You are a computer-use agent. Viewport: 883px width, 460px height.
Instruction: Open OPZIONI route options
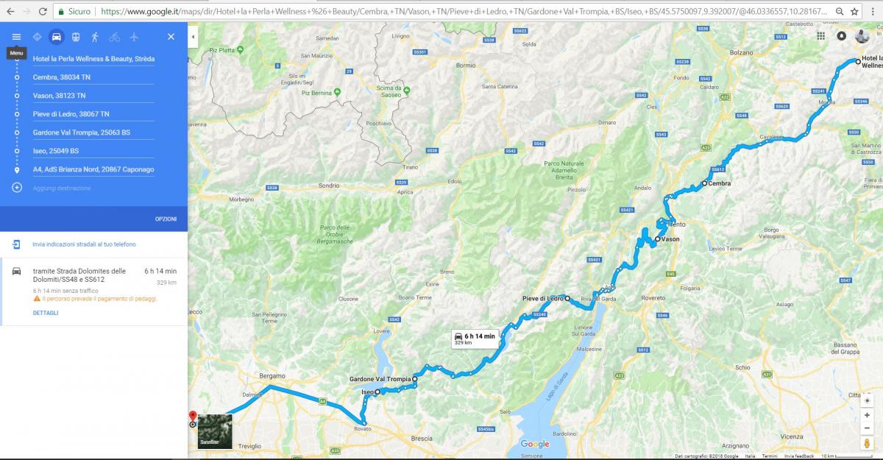[166, 219]
